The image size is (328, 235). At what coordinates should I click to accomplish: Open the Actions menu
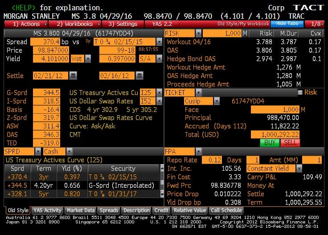click(26, 24)
